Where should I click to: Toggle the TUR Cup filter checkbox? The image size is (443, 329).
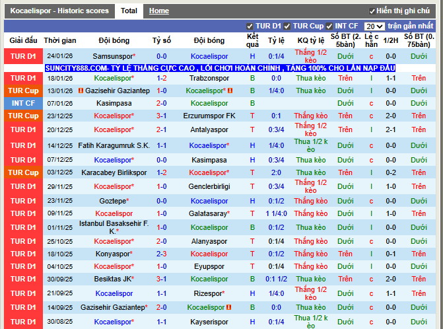[x=287, y=26]
